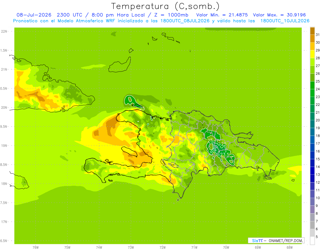Click "Valor Min. = 21.4875" value
The height and width of the screenshot is (251, 325).
(x=222, y=15)
